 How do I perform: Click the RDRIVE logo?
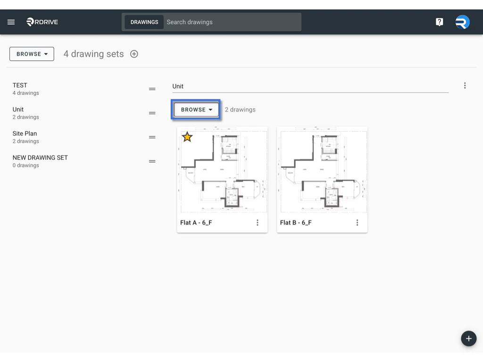point(42,22)
